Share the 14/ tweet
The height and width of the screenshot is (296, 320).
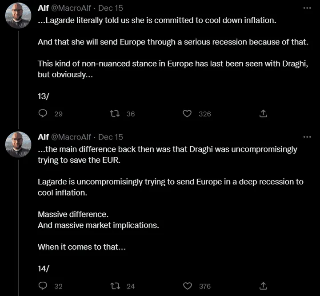tap(263, 286)
